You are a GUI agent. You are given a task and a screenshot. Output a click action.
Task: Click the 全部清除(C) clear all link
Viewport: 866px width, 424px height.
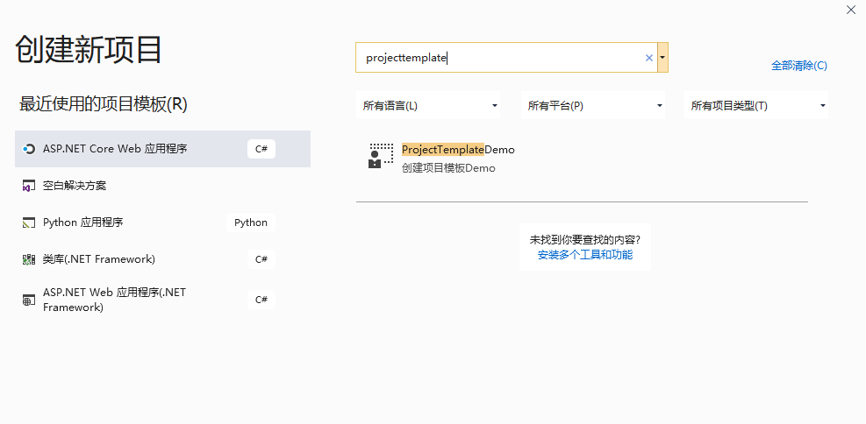(799, 66)
